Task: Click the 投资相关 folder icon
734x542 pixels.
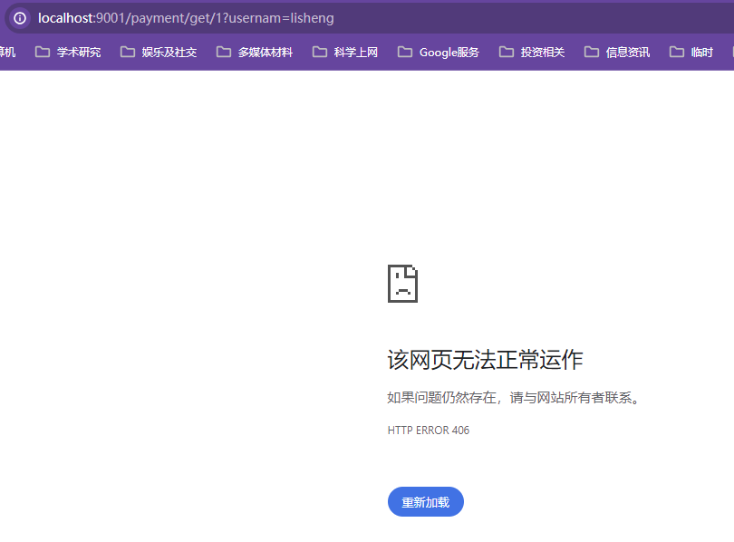Action: pyautogui.click(x=506, y=52)
